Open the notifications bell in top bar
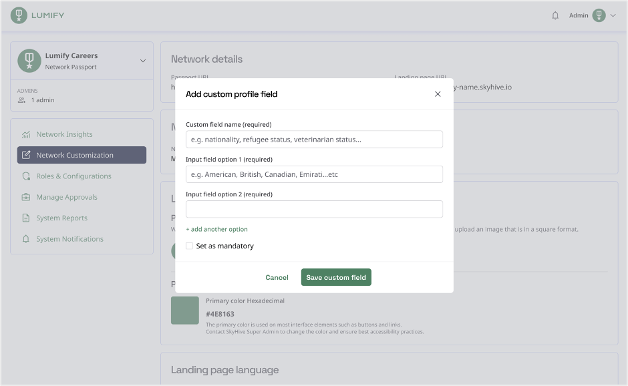This screenshot has height=386, width=628. click(x=555, y=15)
